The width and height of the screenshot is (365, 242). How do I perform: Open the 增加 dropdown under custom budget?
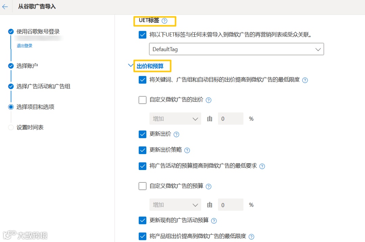click(x=175, y=205)
